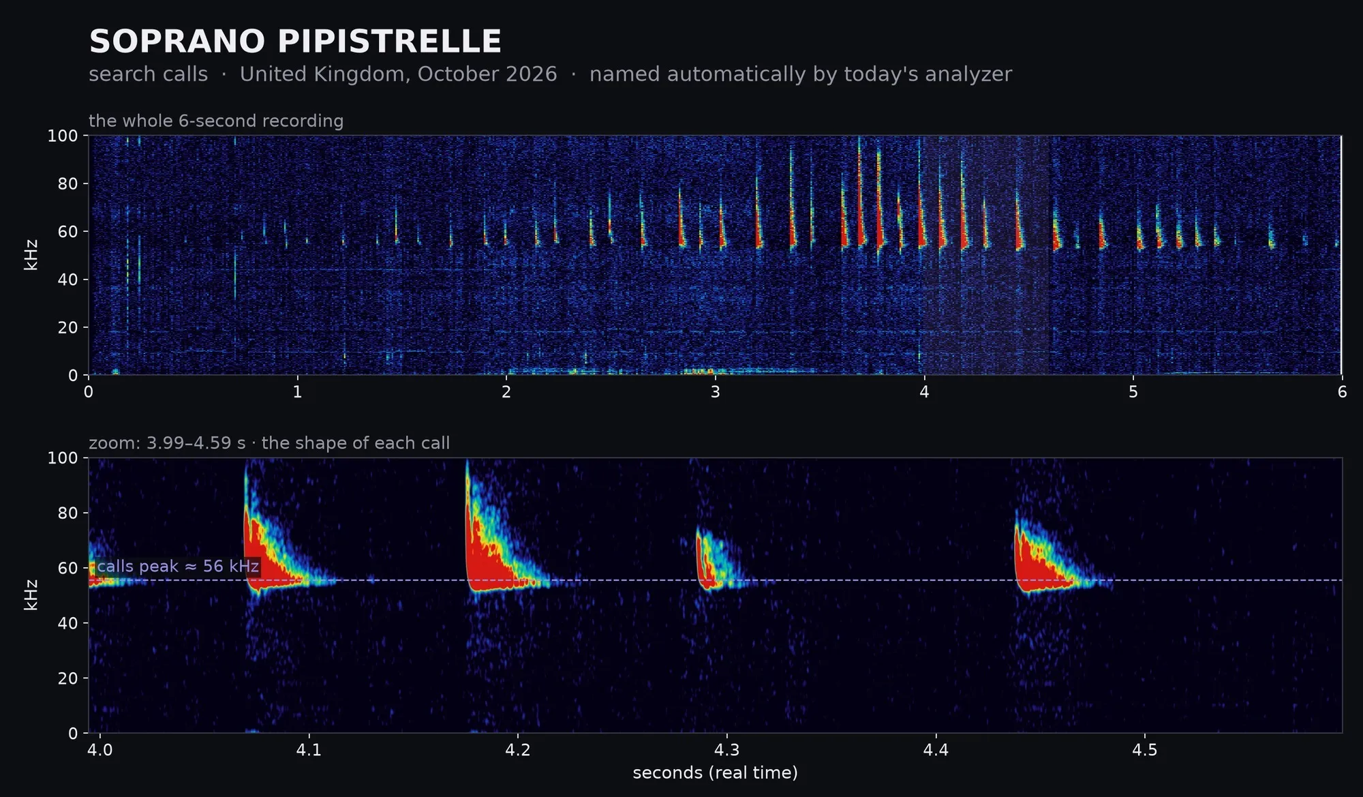This screenshot has height=797, width=1363.
Task: Click the kHz label of the zoom spectrogram
Action: tap(31, 595)
